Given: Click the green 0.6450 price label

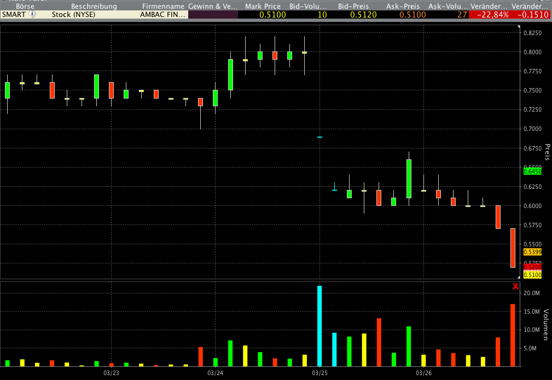Looking at the screenshot, I should [532, 172].
